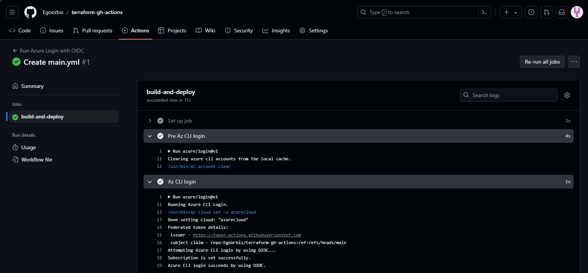Click the user profile avatar
The image size is (588, 273).
click(x=577, y=12)
